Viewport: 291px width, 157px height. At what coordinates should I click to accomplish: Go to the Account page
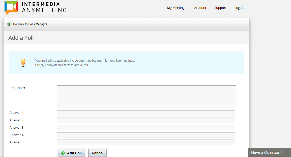[200, 8]
